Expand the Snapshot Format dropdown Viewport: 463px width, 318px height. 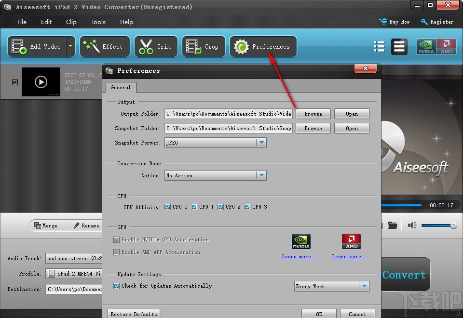pyautogui.click(x=261, y=143)
